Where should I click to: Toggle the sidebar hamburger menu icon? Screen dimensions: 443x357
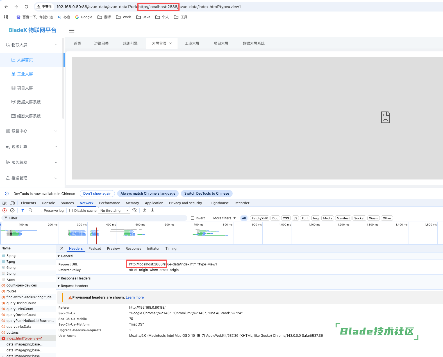click(72, 31)
